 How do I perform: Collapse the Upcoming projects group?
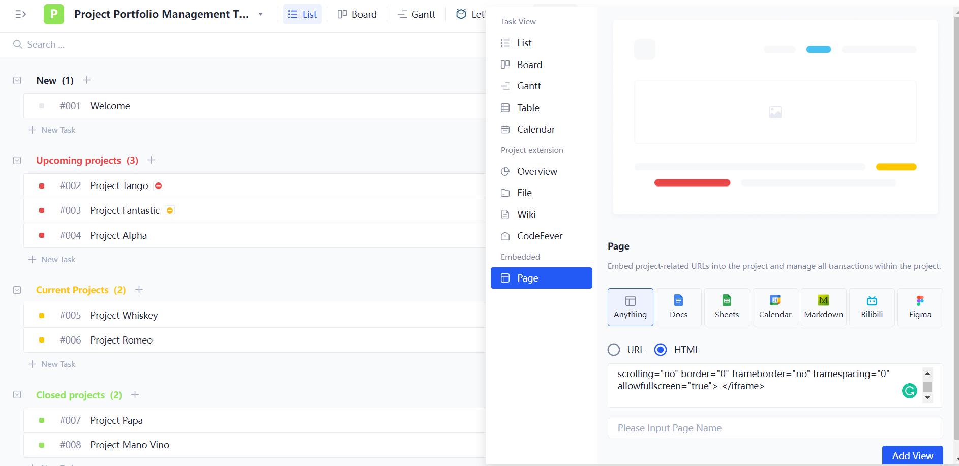point(17,160)
